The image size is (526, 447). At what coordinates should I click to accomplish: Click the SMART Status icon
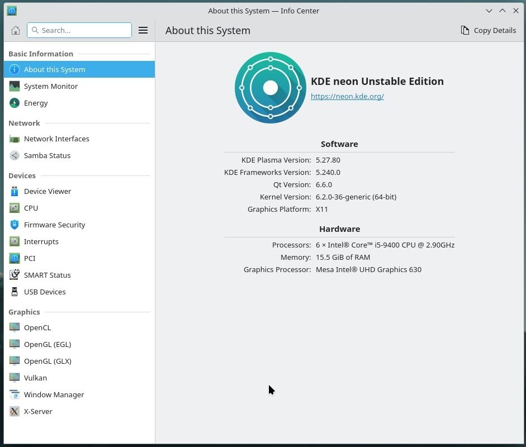pos(15,275)
